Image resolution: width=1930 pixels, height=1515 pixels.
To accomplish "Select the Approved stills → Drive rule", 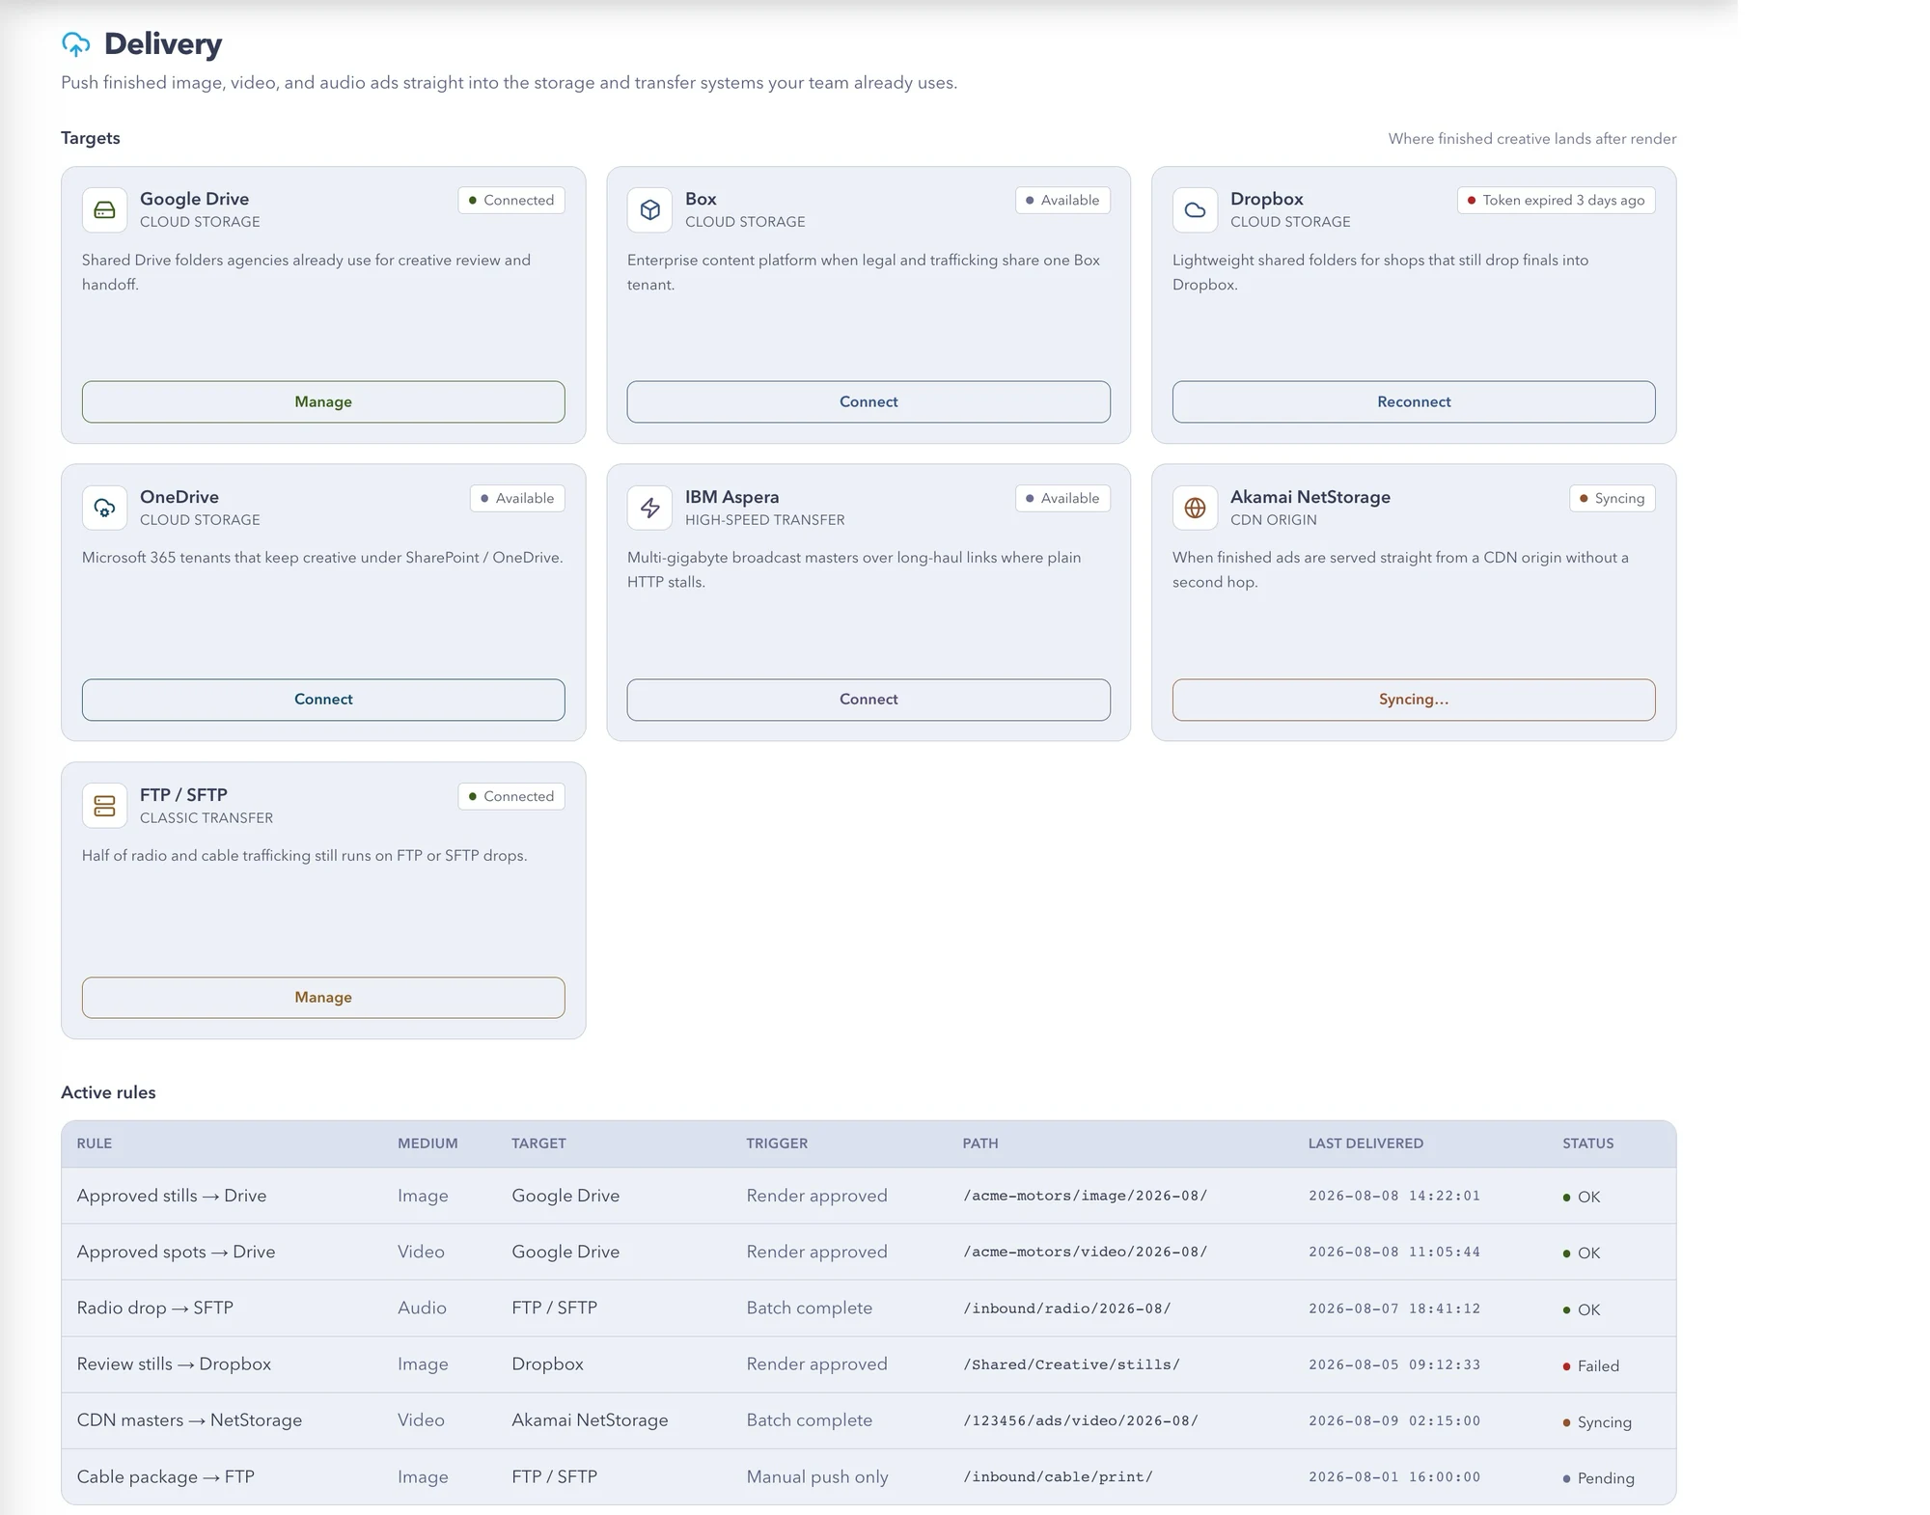I will pyautogui.click(x=868, y=1196).
